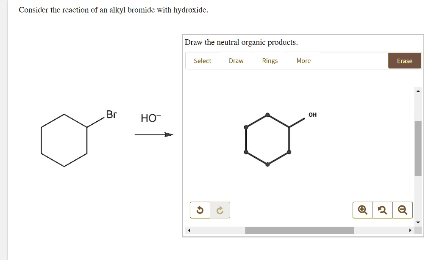Undo the last drawing action
Image resolution: width=434 pixels, height=260 pixels.
click(x=200, y=210)
